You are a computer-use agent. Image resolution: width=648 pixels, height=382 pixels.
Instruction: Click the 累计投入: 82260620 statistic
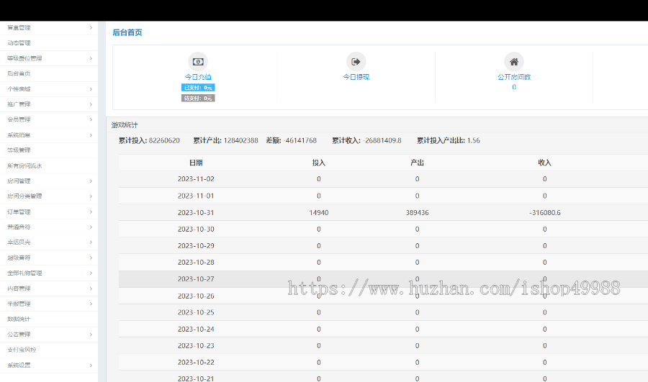pos(149,140)
